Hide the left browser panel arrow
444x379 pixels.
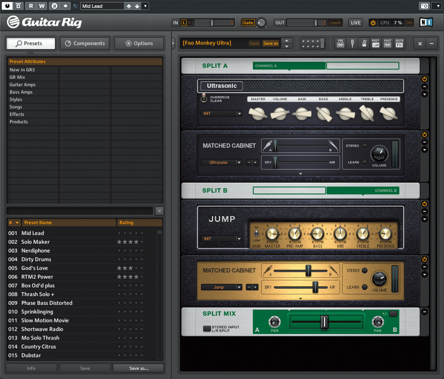(x=173, y=43)
